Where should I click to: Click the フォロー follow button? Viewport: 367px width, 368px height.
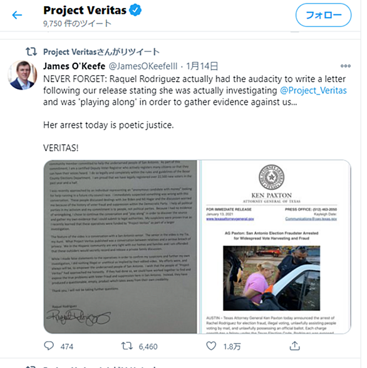pos(323,15)
